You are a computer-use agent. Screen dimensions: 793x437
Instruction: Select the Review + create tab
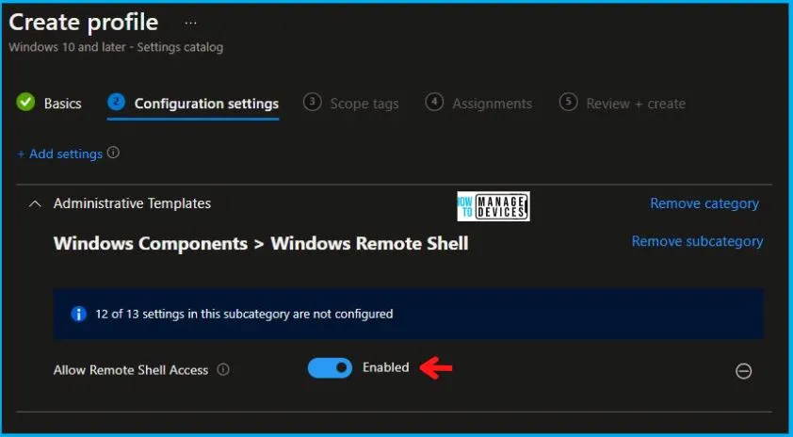(x=636, y=104)
